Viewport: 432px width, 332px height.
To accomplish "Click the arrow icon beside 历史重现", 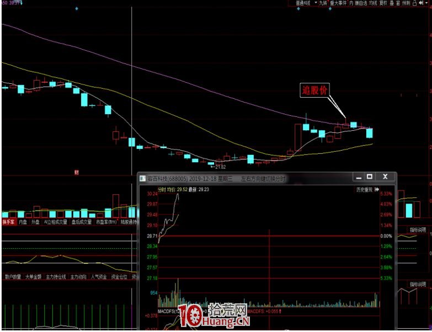I will tap(377, 189).
